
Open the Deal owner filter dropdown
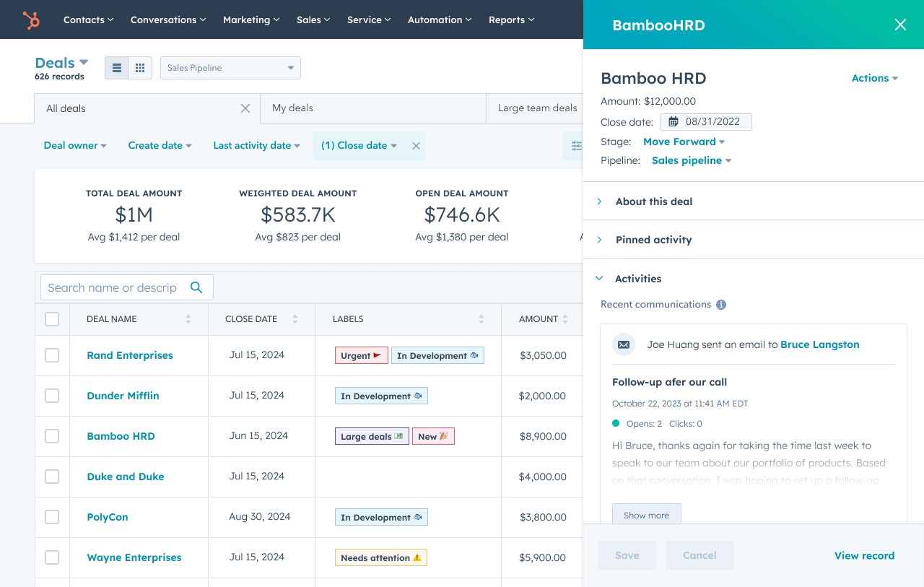coord(74,145)
